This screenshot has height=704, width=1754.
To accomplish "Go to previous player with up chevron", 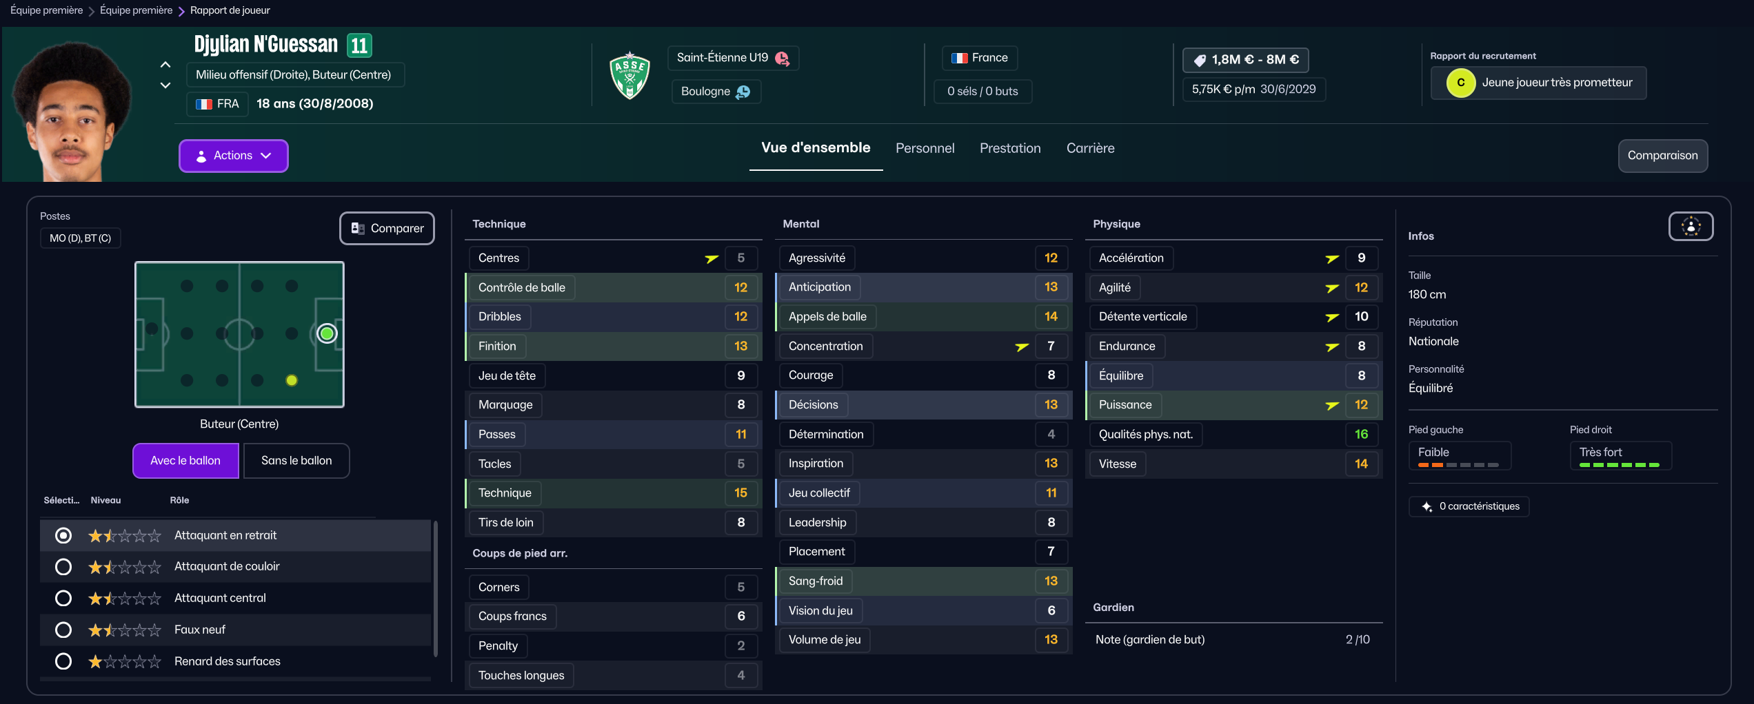I will 165,65.
